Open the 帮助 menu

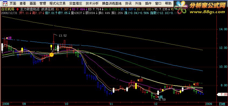(168, 3)
